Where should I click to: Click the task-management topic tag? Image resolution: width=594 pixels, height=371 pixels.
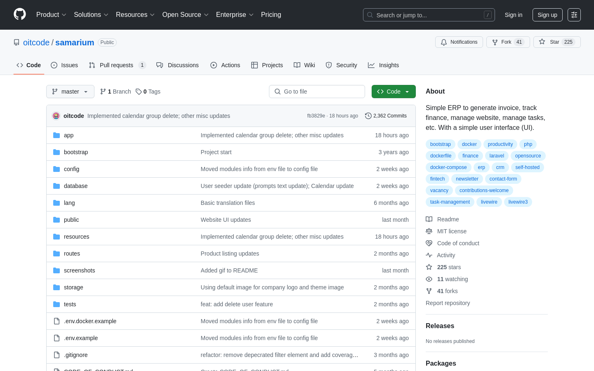(x=450, y=202)
